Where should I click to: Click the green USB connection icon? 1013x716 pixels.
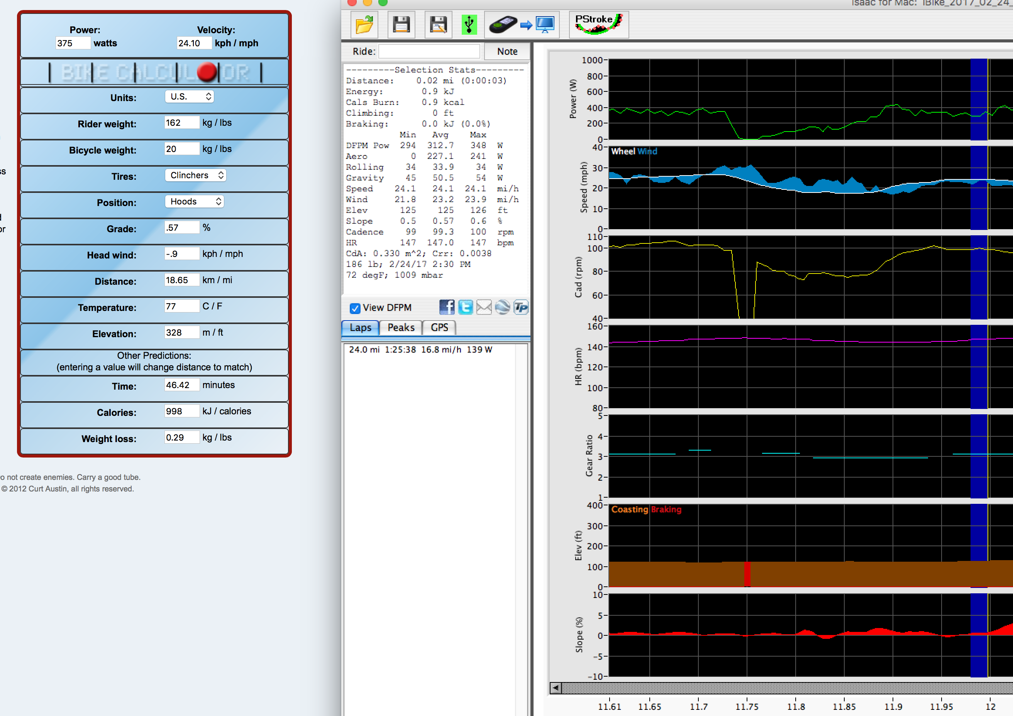pyautogui.click(x=469, y=25)
